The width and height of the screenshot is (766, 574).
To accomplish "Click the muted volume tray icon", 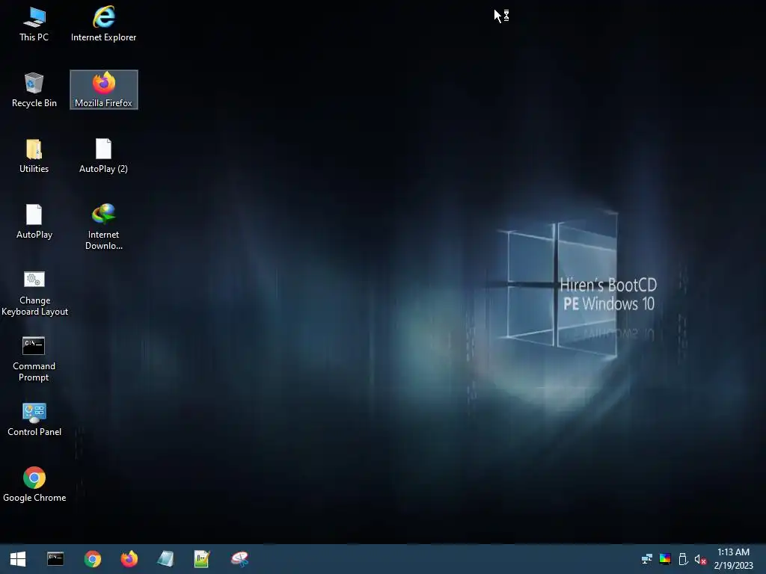I will tap(700, 559).
